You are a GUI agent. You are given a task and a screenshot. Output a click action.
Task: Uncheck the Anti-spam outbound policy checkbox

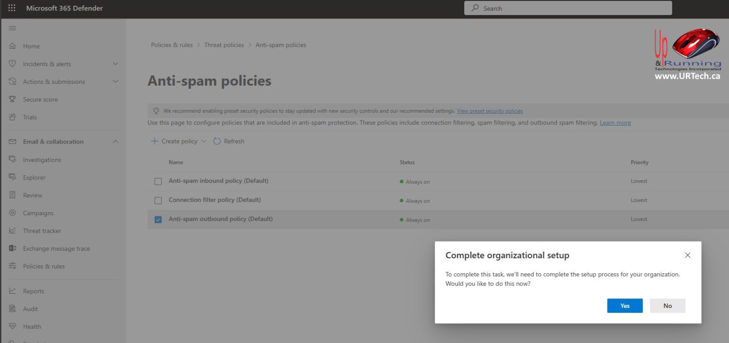pyautogui.click(x=158, y=219)
